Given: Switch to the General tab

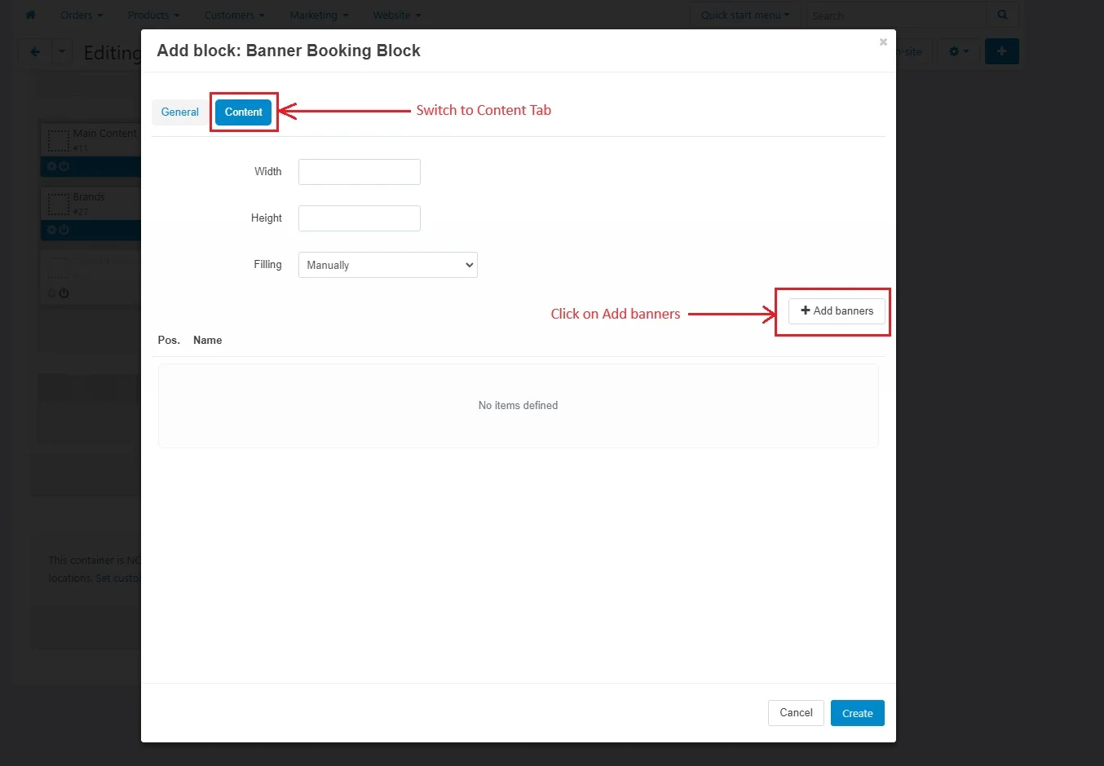Looking at the screenshot, I should (x=179, y=112).
